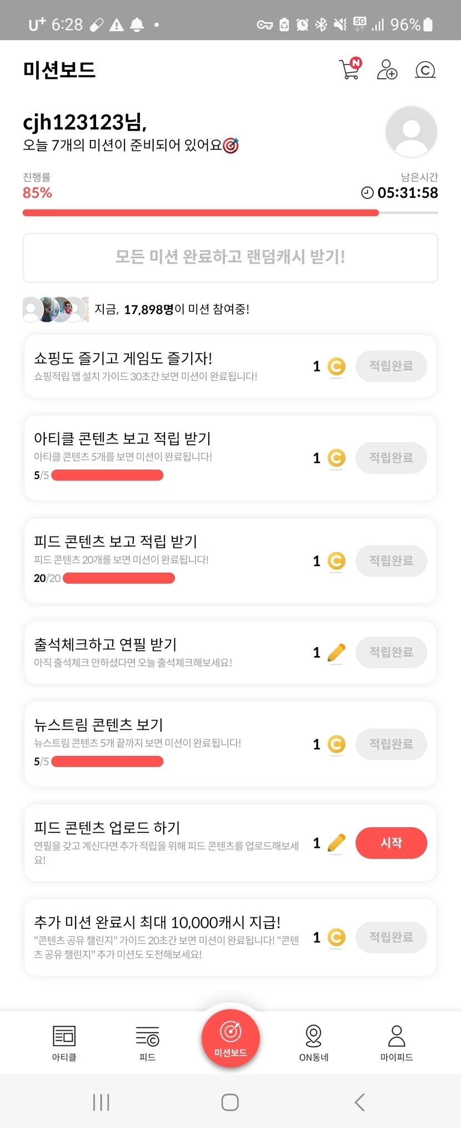
Task: Go to the 마이피드 tab
Action: (x=397, y=1042)
